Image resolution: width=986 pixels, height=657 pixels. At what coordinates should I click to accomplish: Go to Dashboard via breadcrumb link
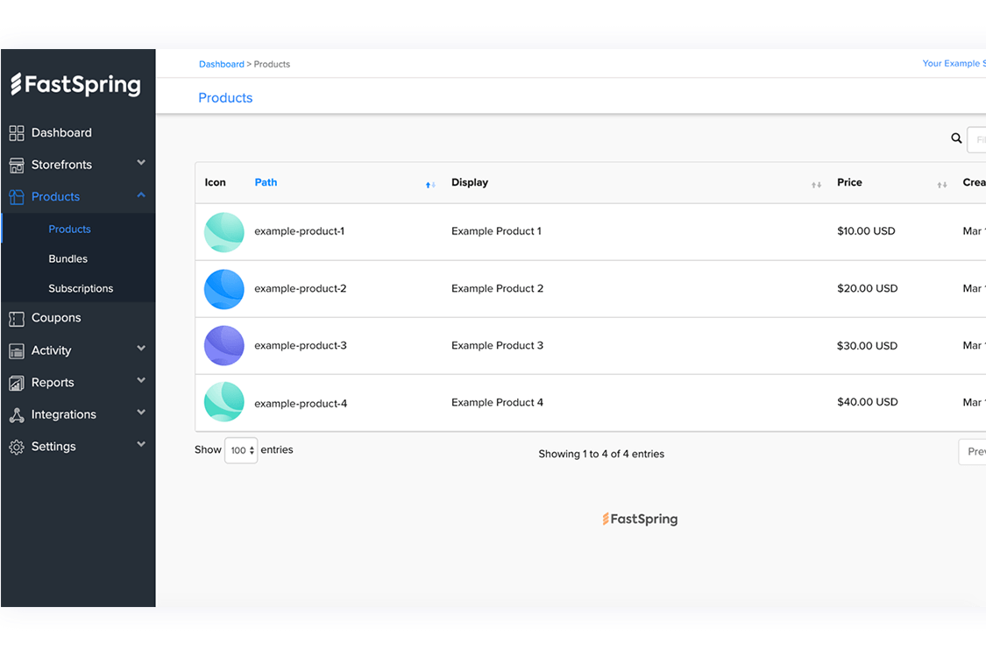pos(221,64)
